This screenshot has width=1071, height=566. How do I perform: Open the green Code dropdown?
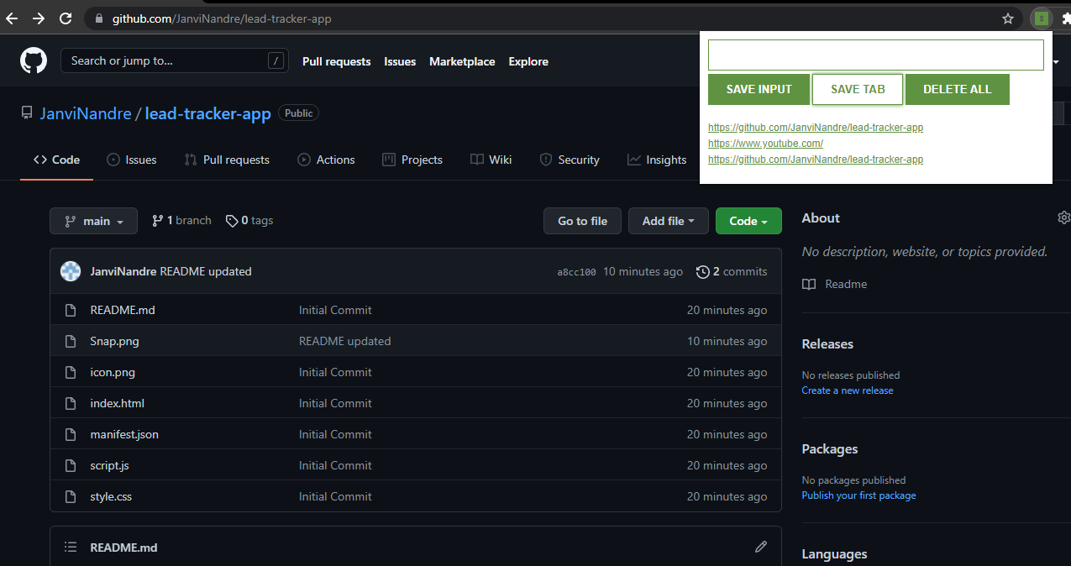pos(748,220)
